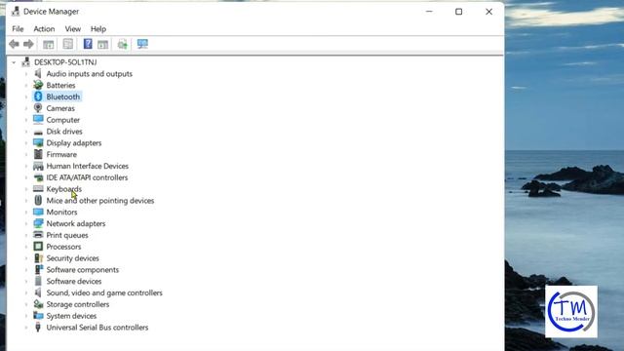Click the Cameras category icon
The image size is (624, 351).
pos(38,108)
